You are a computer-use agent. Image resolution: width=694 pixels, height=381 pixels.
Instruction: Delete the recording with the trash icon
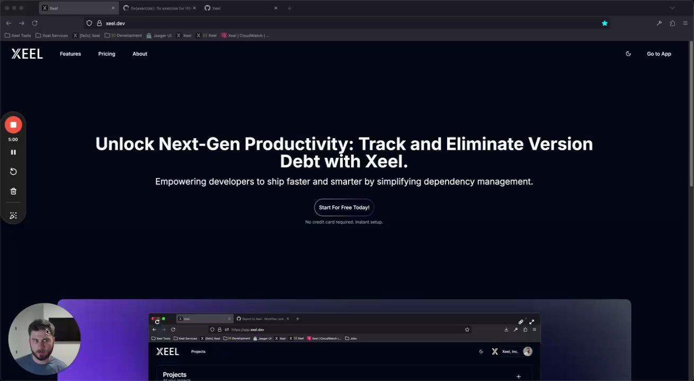coord(13,191)
